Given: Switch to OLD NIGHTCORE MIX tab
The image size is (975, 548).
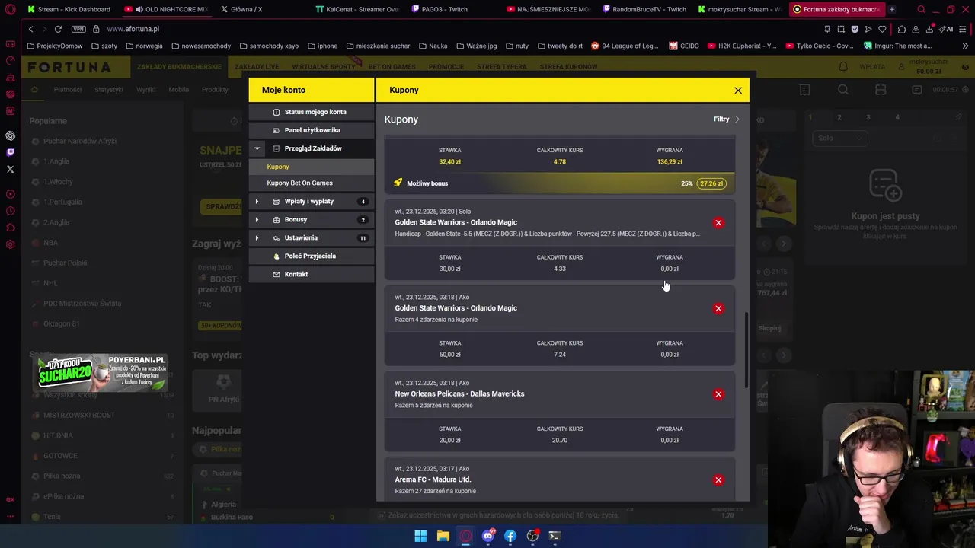Looking at the screenshot, I should pos(165,9).
